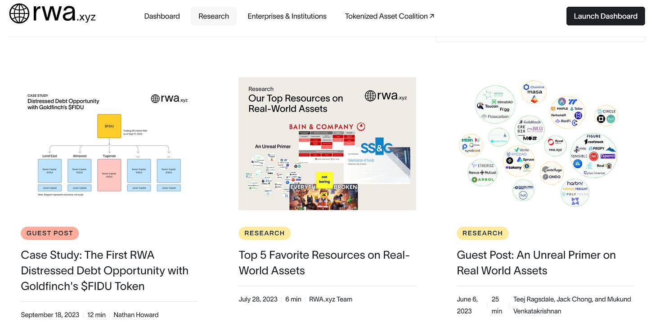Open the Goldfinch $FIDU case study thumbnail

pos(109,143)
